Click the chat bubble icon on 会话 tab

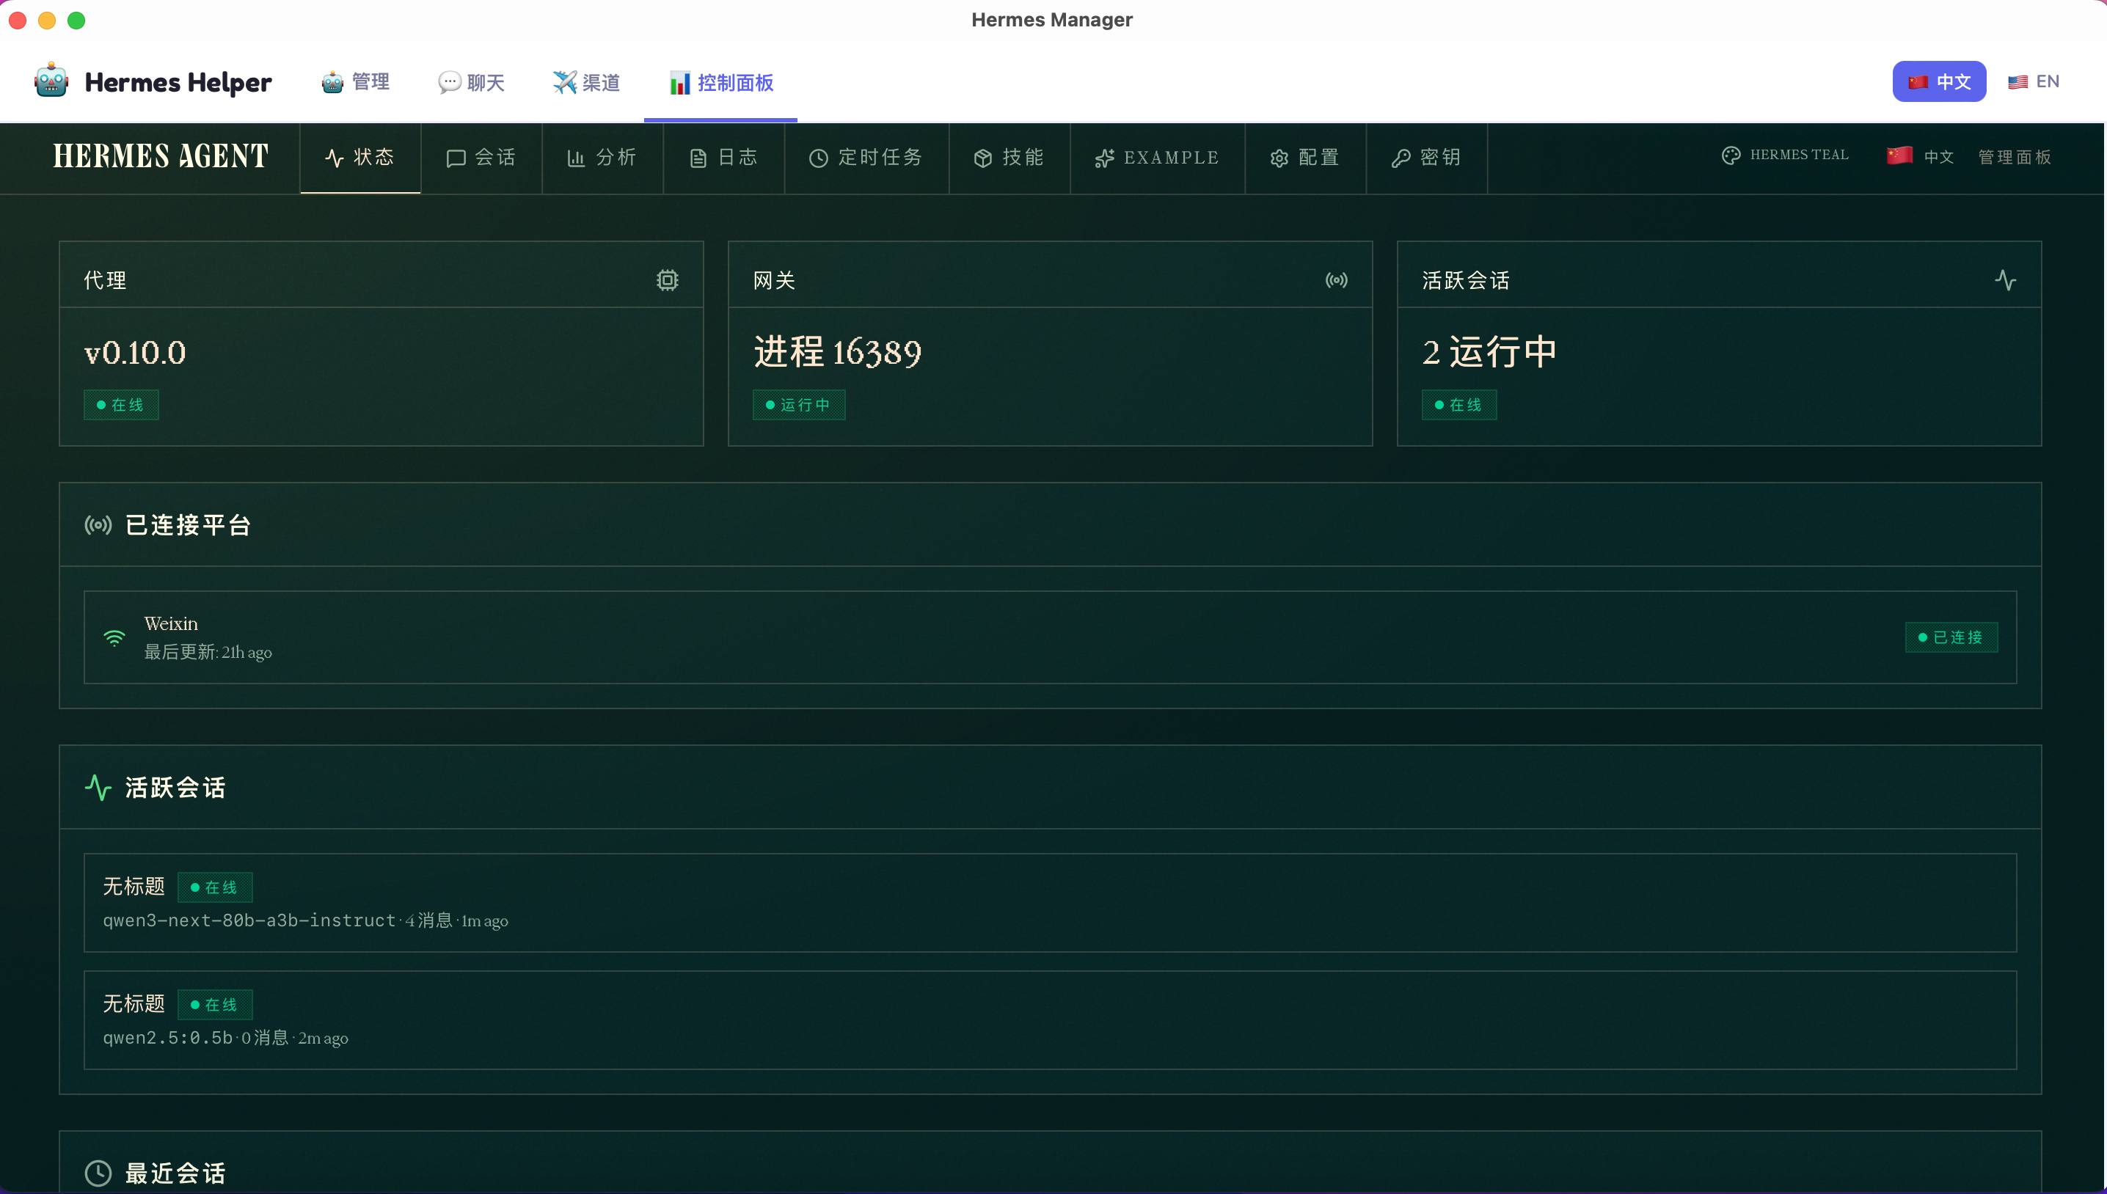pos(456,158)
